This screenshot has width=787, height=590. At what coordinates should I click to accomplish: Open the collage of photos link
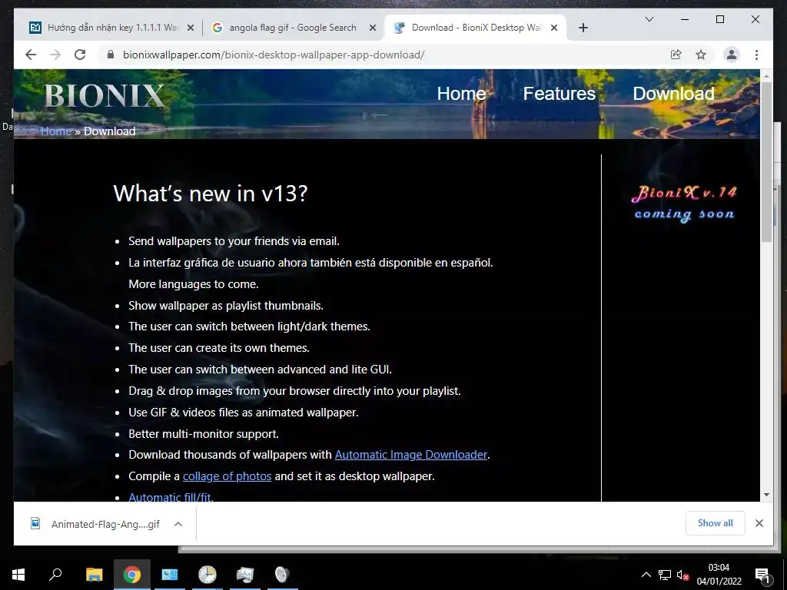pos(227,476)
